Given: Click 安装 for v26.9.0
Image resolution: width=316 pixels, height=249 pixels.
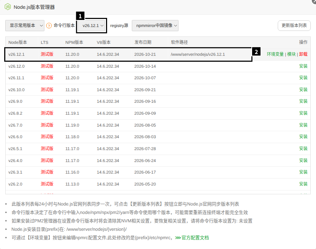Looking at the screenshot, I should coord(303,101).
